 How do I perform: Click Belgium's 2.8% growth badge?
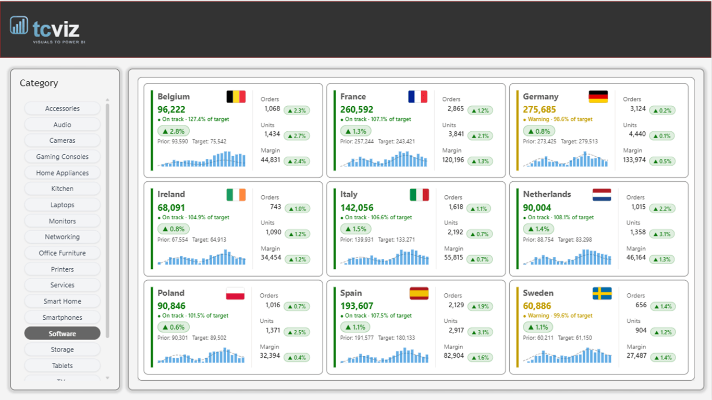coord(174,131)
